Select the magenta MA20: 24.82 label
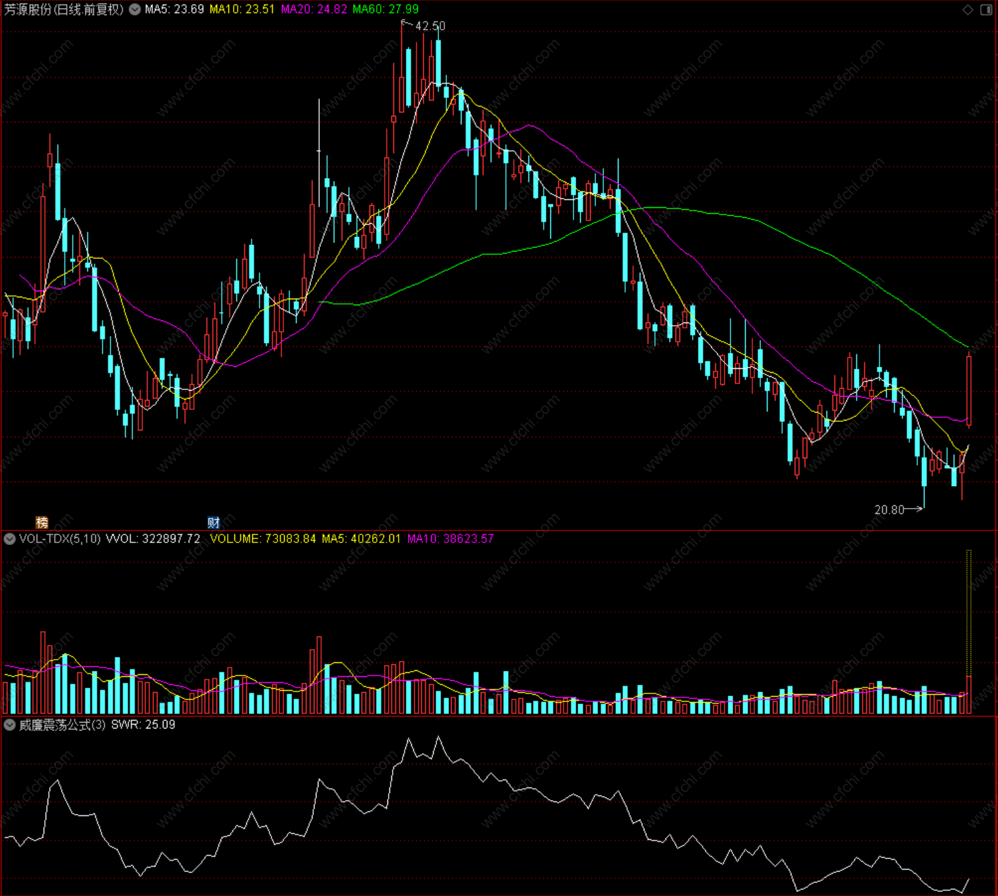The width and height of the screenshot is (998, 896). point(314,9)
